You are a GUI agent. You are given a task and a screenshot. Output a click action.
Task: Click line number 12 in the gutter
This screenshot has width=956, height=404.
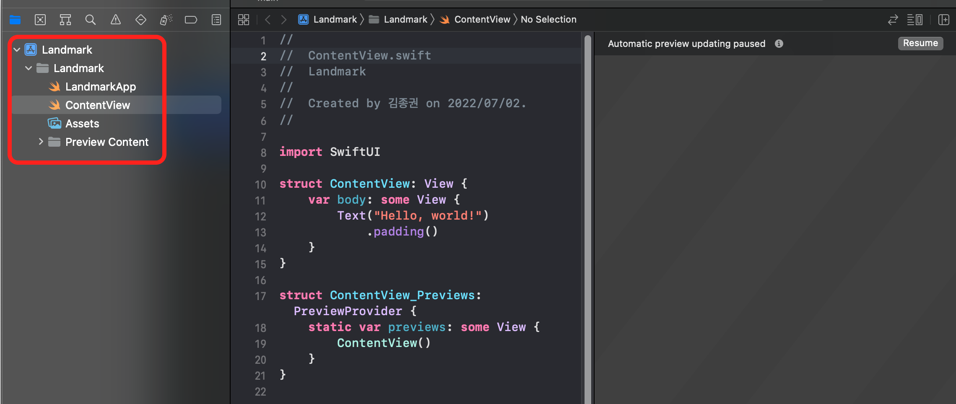(x=260, y=216)
